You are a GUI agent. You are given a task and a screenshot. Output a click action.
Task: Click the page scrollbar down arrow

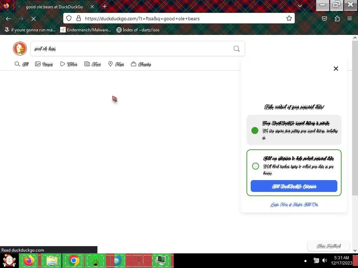click(x=355, y=250)
